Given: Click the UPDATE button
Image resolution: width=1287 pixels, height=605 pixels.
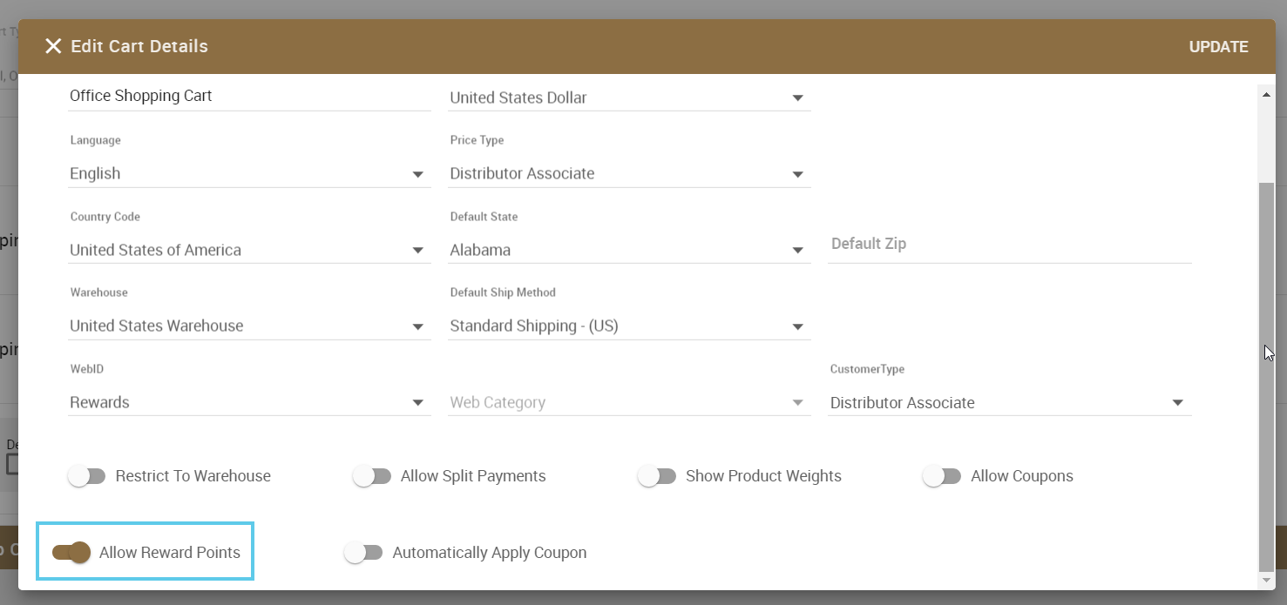Looking at the screenshot, I should 1218,47.
